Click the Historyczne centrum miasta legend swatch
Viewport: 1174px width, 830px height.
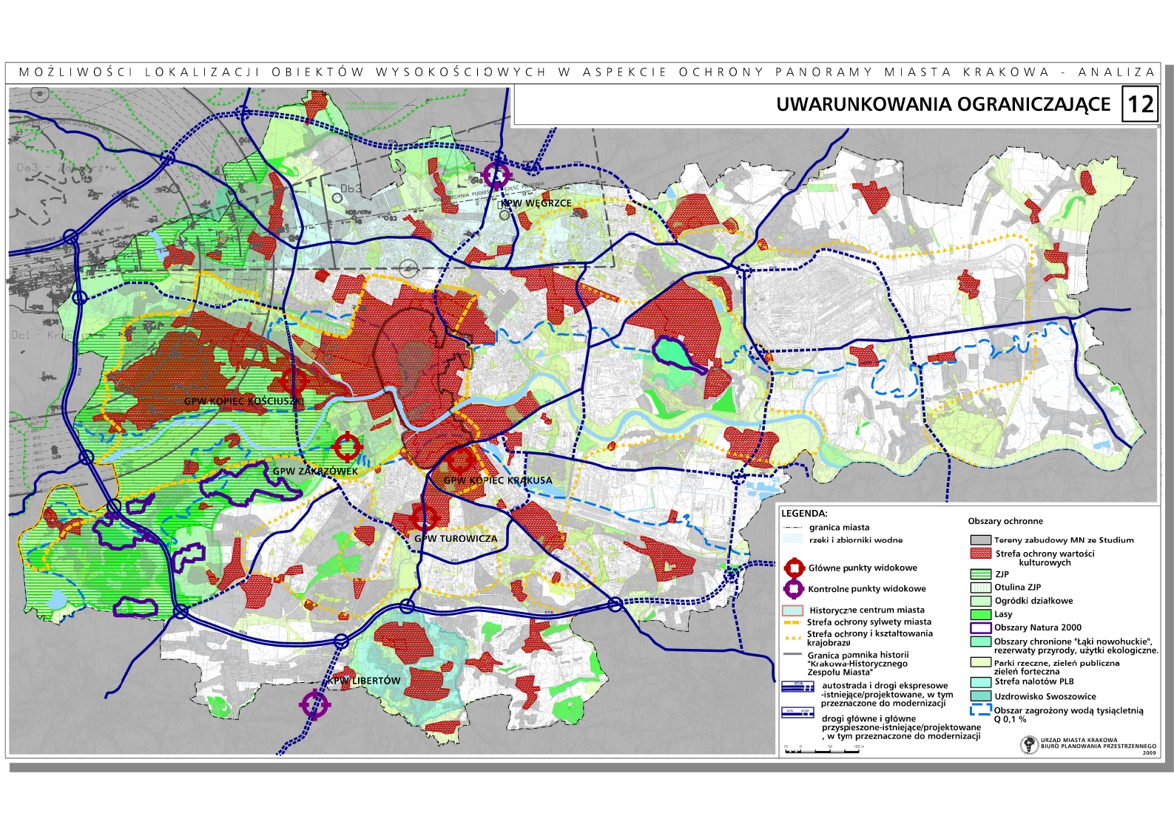[x=792, y=610]
